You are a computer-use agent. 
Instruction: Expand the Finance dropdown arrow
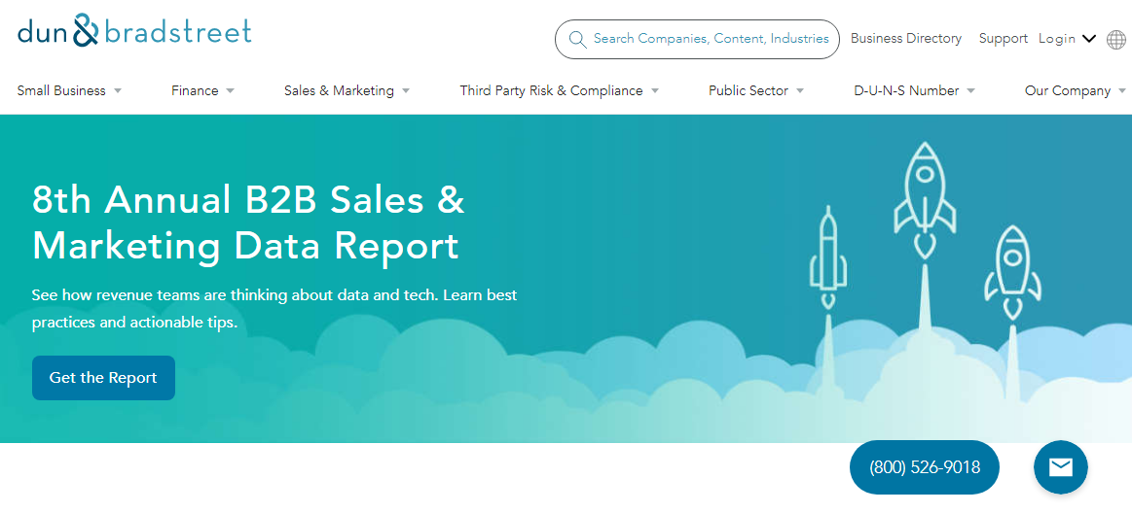click(231, 90)
